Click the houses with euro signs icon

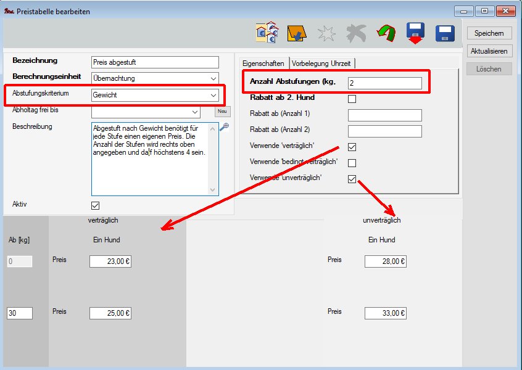click(267, 33)
